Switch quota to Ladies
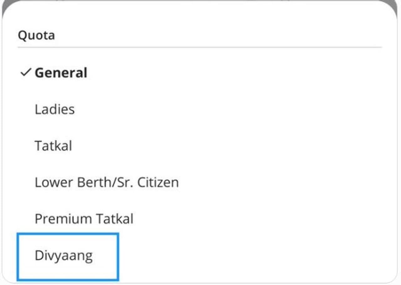The width and height of the screenshot is (401, 285). point(55,110)
